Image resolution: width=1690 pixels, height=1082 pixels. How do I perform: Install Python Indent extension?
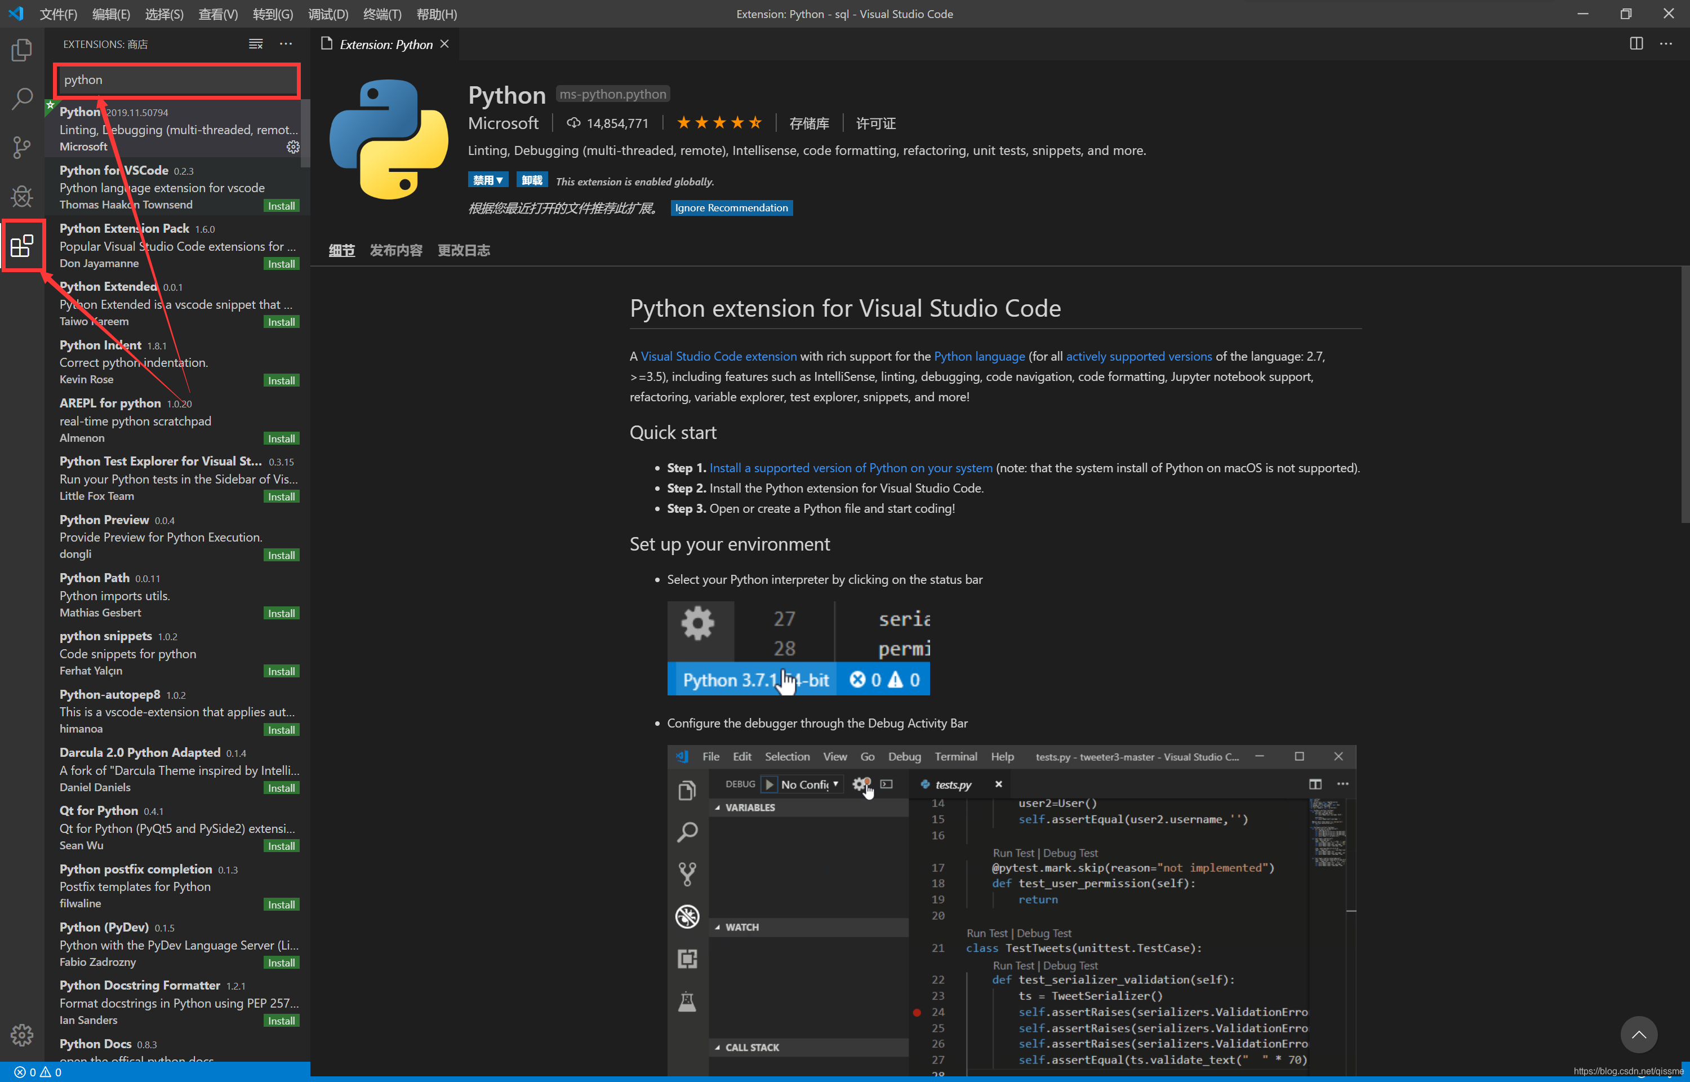282,381
